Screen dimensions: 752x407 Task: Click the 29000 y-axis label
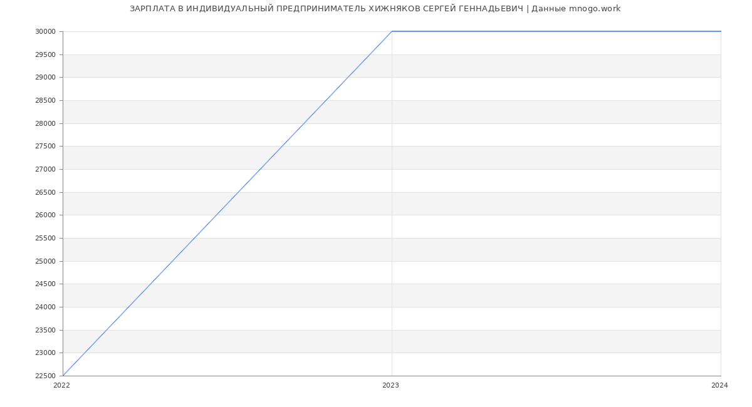(x=46, y=78)
